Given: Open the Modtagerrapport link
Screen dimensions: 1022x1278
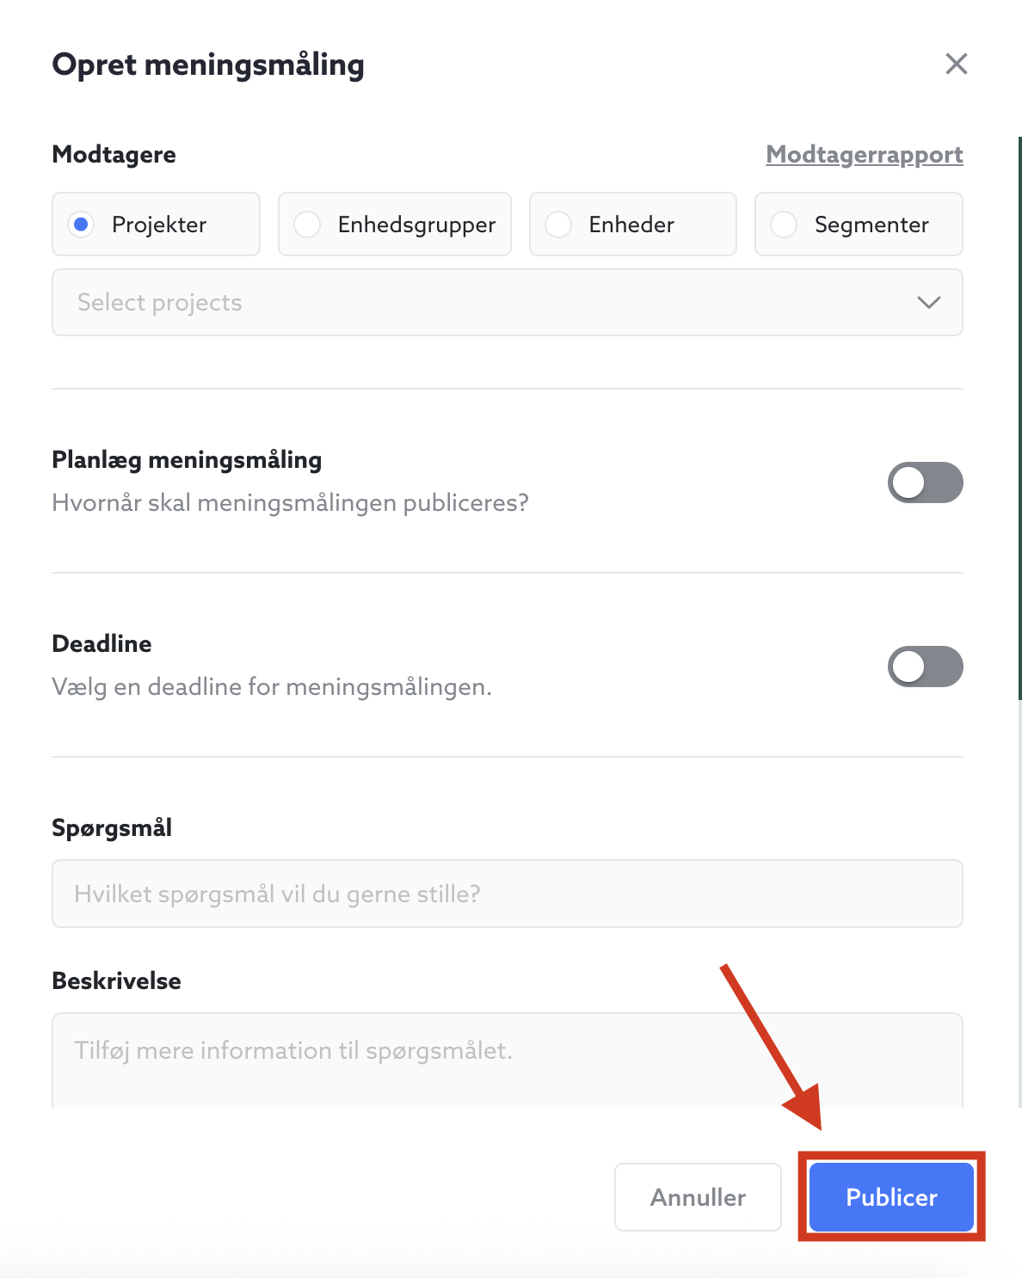Looking at the screenshot, I should (864, 155).
